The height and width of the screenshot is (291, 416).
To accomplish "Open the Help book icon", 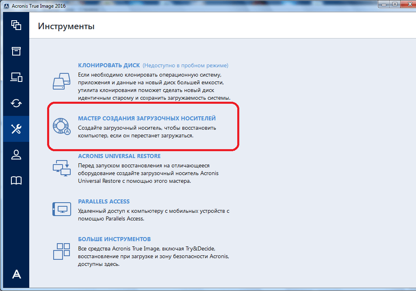I will tap(16, 181).
